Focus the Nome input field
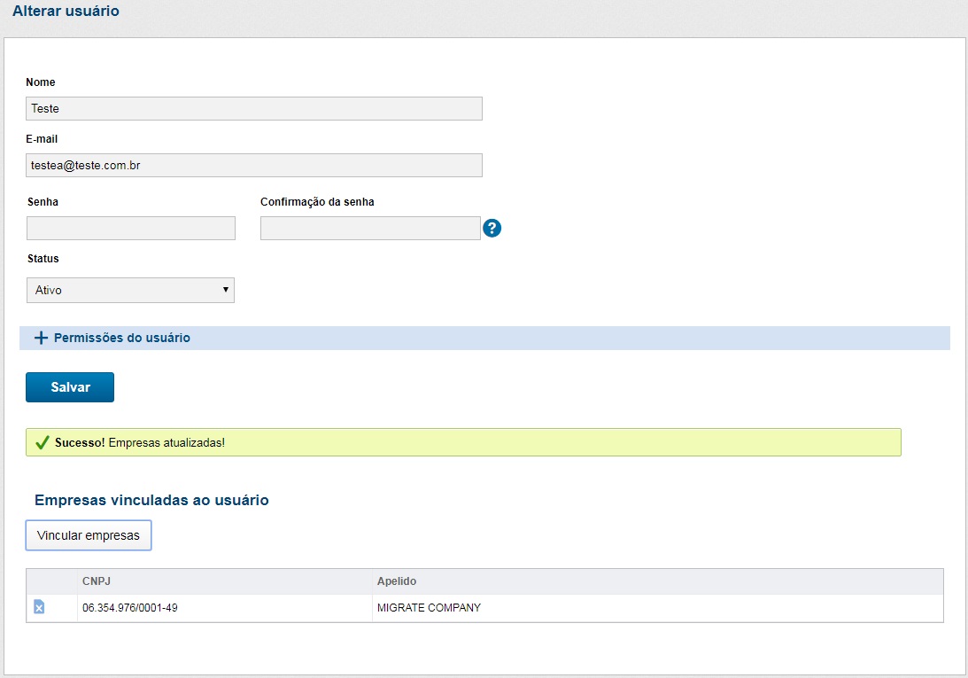 254,108
